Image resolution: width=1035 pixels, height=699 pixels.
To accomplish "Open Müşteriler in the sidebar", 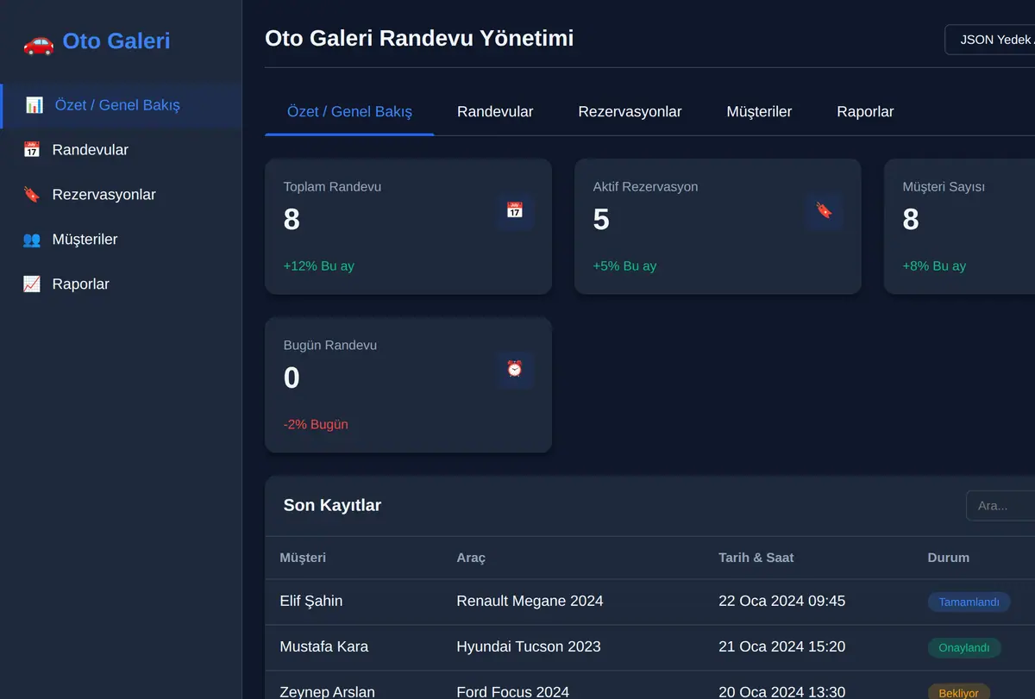I will pos(121,240).
